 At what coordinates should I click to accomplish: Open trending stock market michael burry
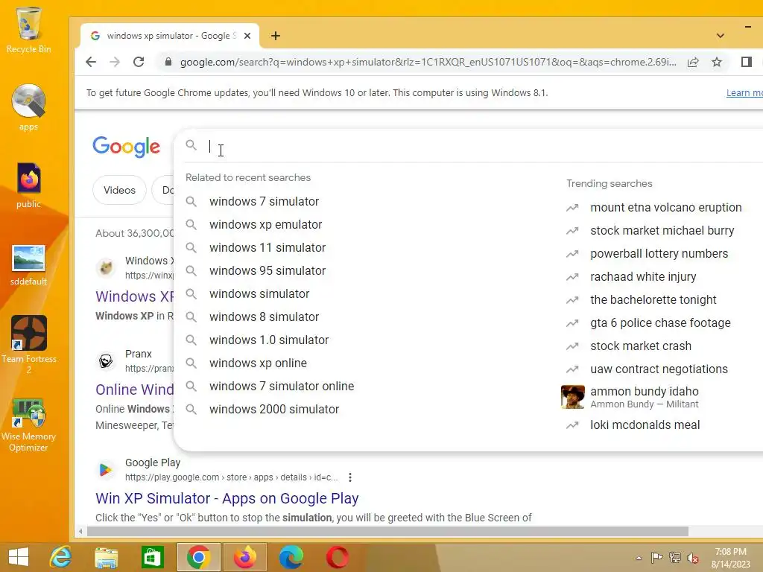pyautogui.click(x=662, y=231)
